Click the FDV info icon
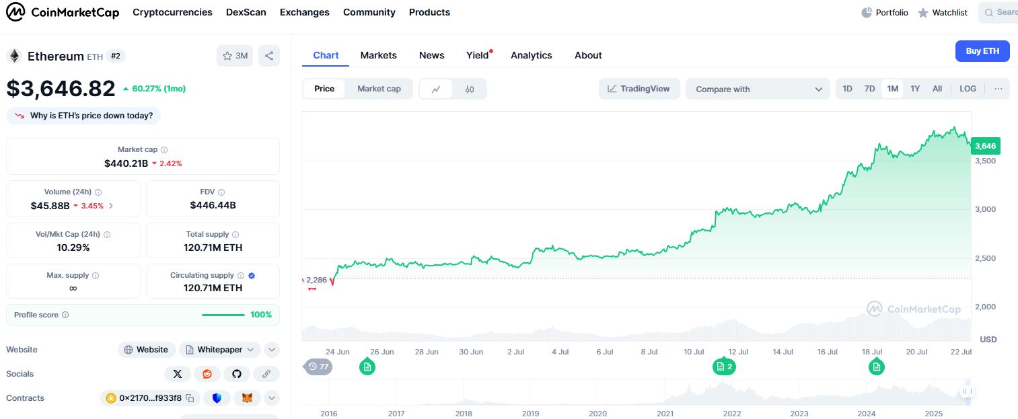Image resolution: width=1018 pixels, height=419 pixels. coord(221,192)
